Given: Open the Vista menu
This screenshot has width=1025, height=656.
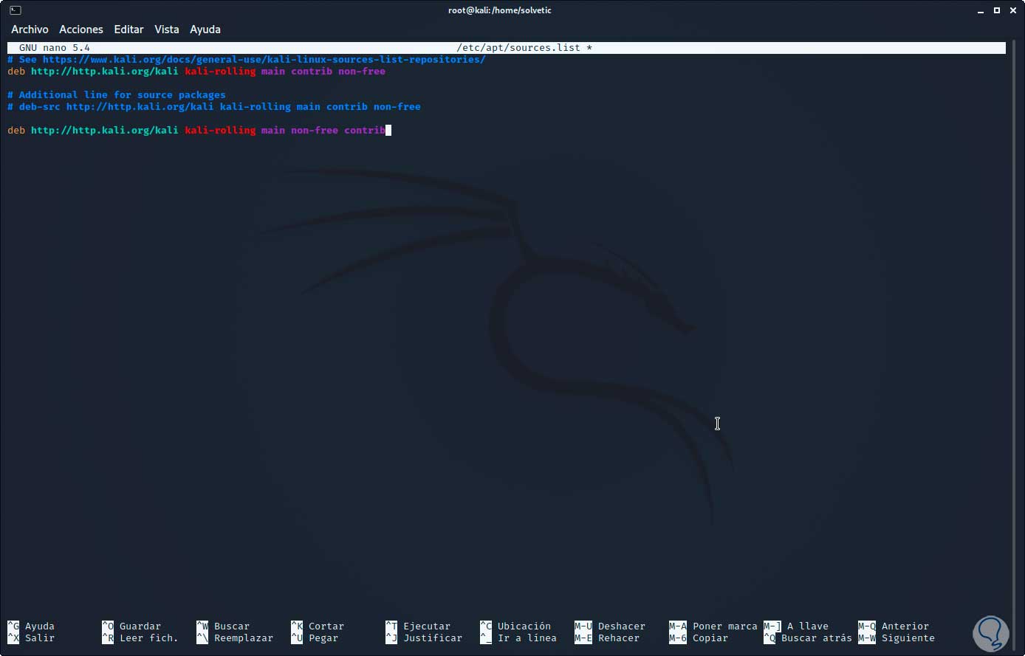Looking at the screenshot, I should pos(167,30).
